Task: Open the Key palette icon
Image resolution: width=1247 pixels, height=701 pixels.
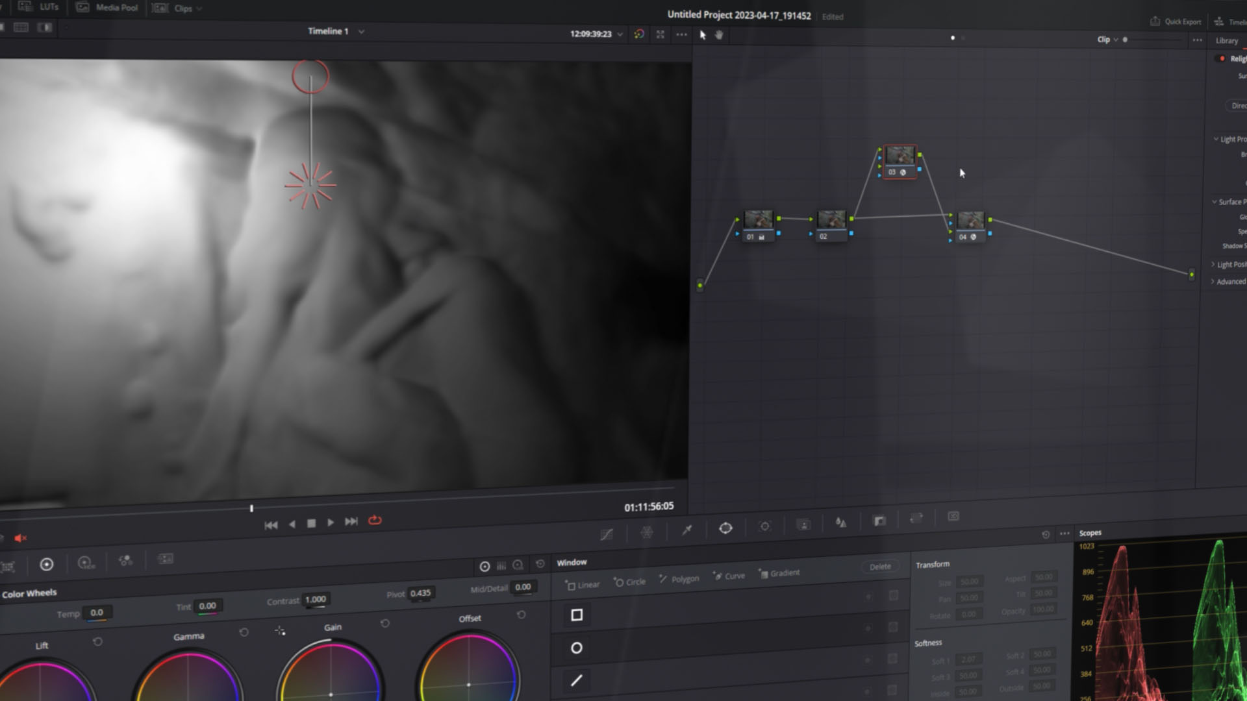Action: (x=879, y=521)
